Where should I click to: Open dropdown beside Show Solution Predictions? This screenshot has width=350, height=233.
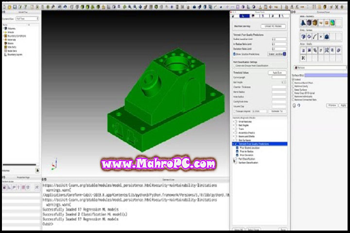pos(277,54)
